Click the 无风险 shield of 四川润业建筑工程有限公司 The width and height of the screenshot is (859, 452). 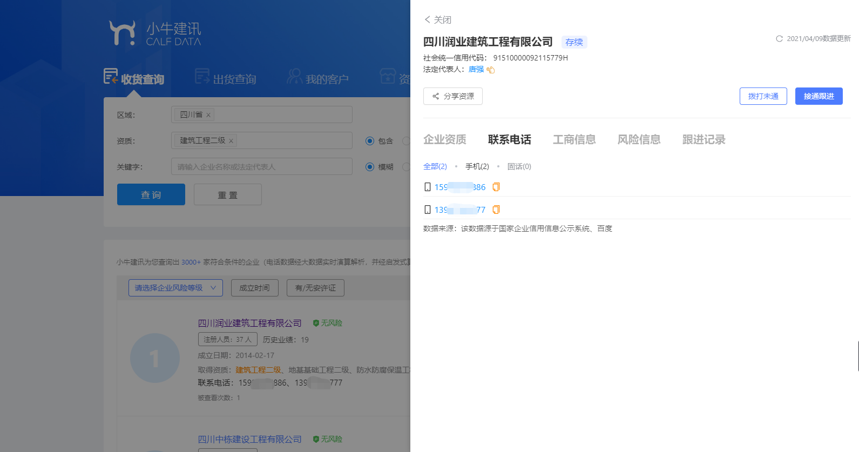point(316,323)
